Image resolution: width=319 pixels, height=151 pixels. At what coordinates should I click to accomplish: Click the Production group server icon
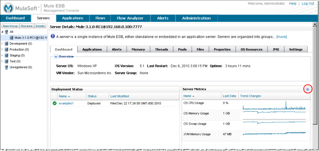[6, 50]
